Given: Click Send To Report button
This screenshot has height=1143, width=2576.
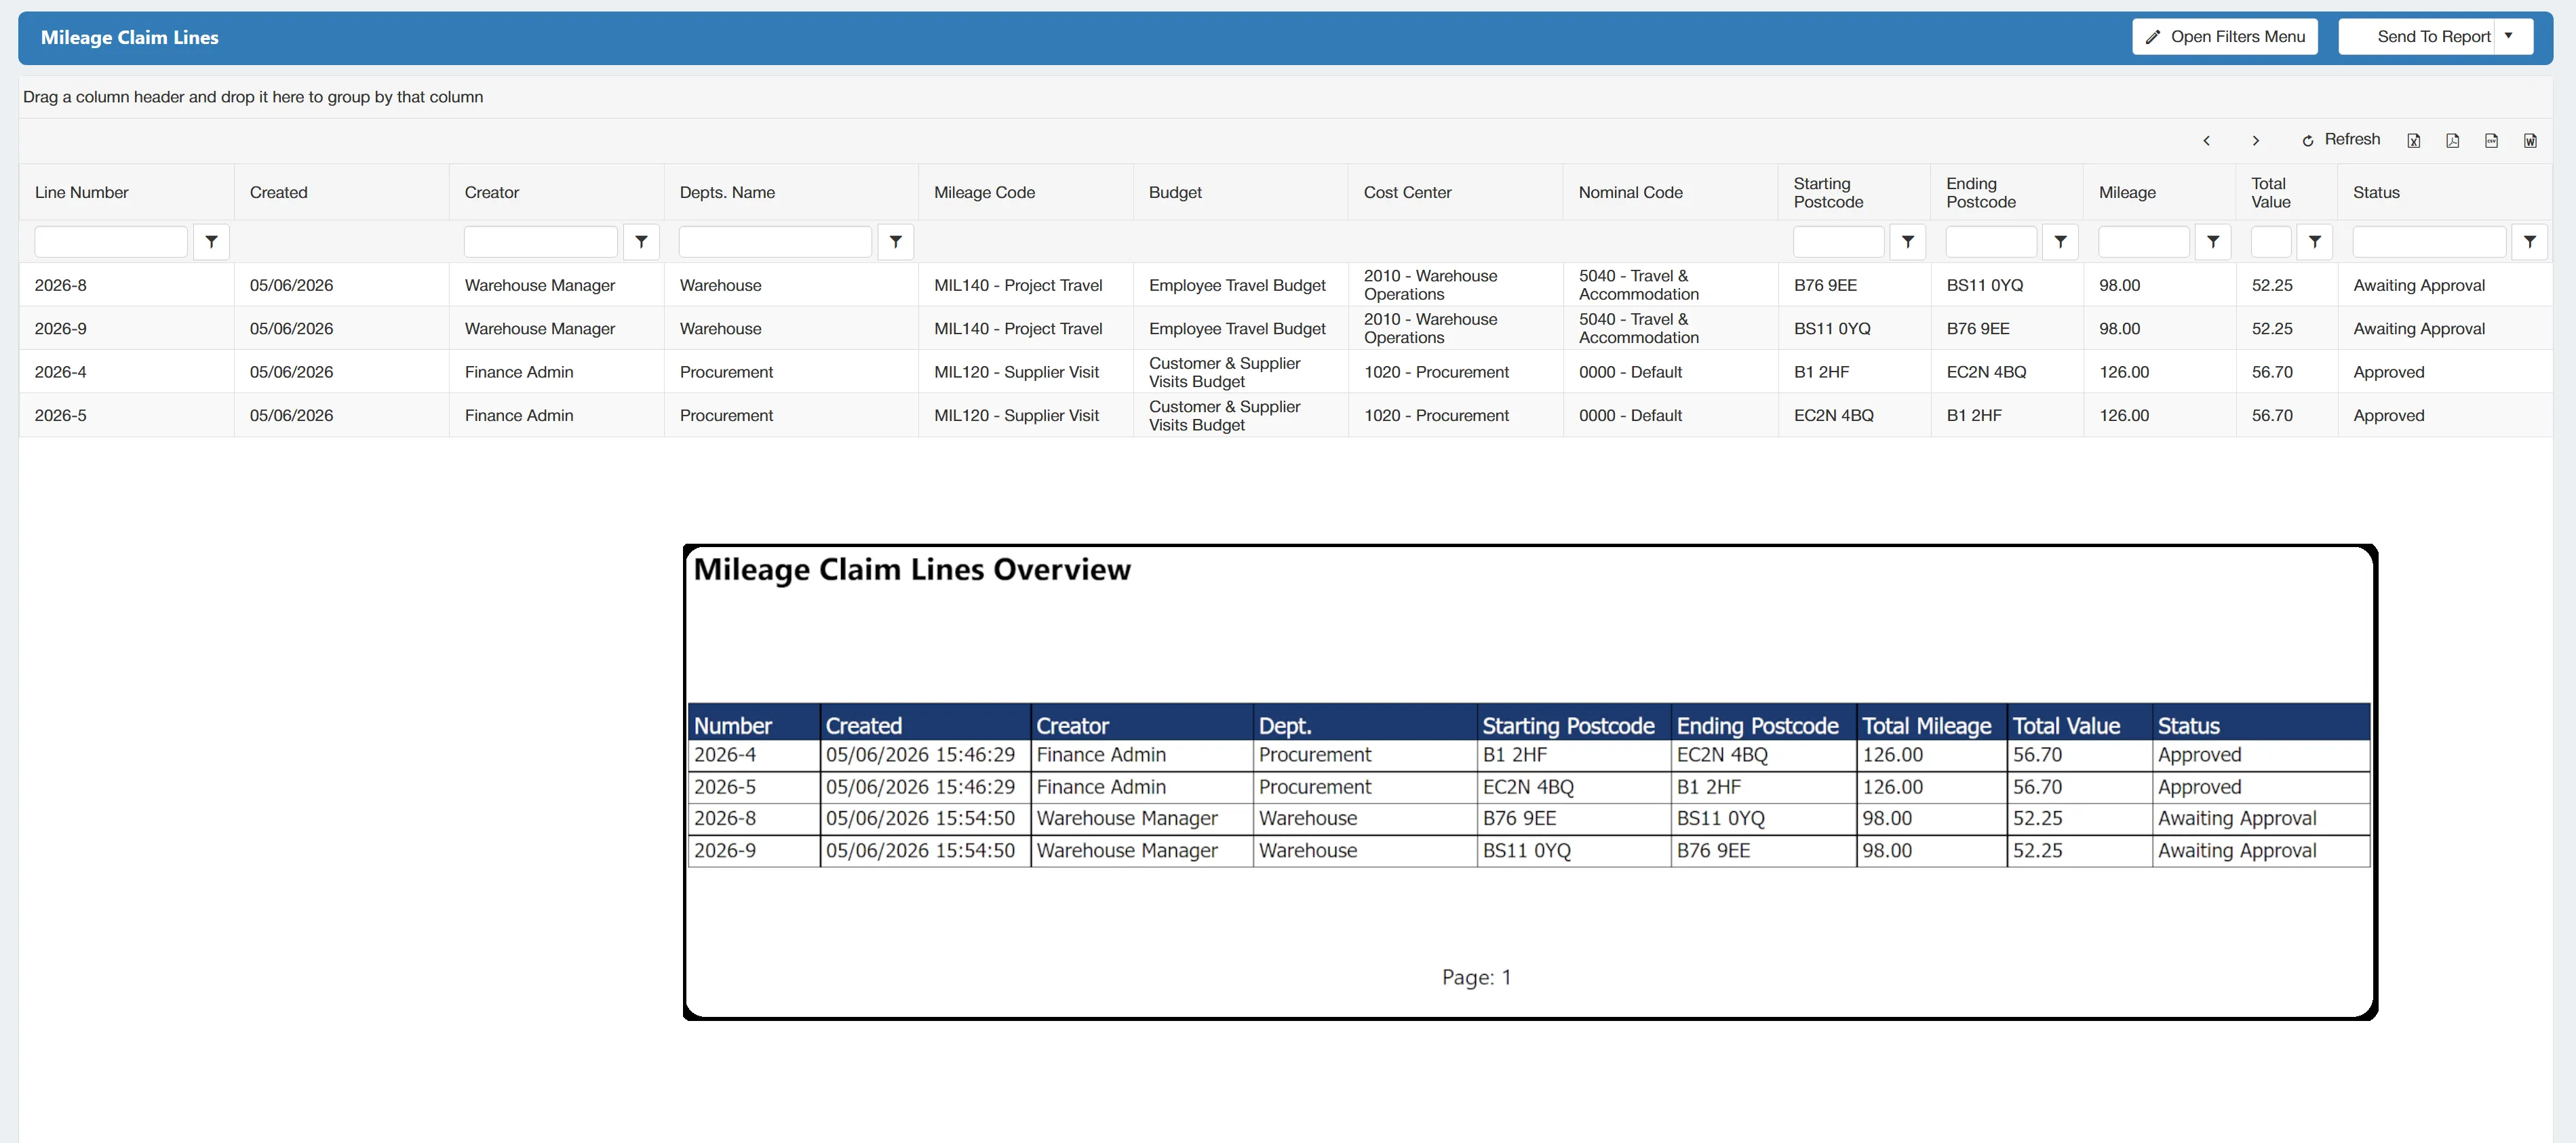Looking at the screenshot, I should [x=2418, y=37].
